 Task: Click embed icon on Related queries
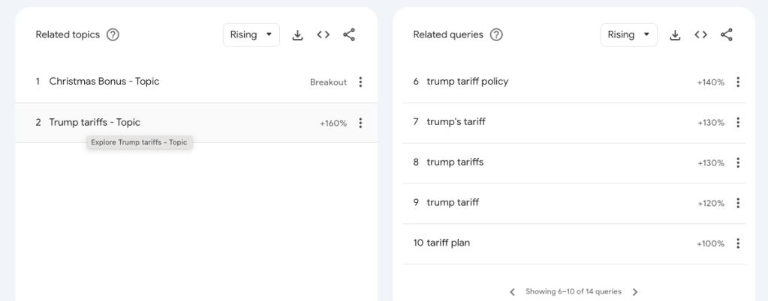(700, 34)
